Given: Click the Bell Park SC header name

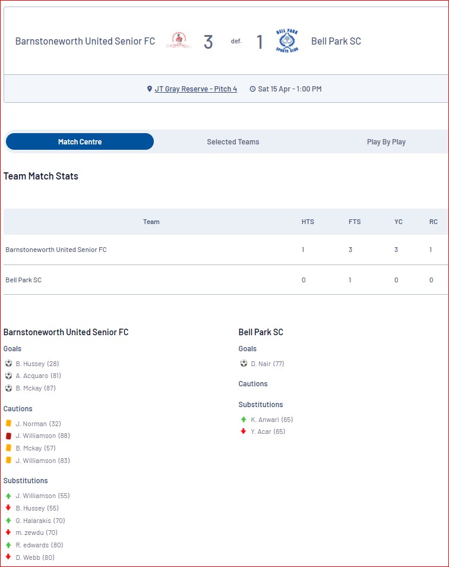Looking at the screenshot, I should coord(336,41).
